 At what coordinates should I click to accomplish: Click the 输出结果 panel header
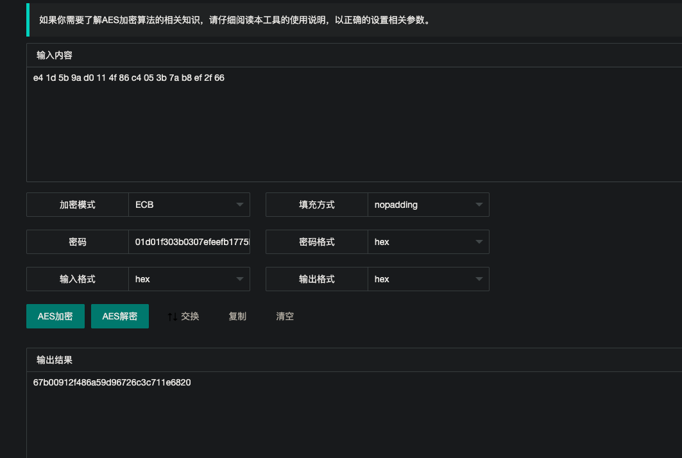click(x=354, y=360)
